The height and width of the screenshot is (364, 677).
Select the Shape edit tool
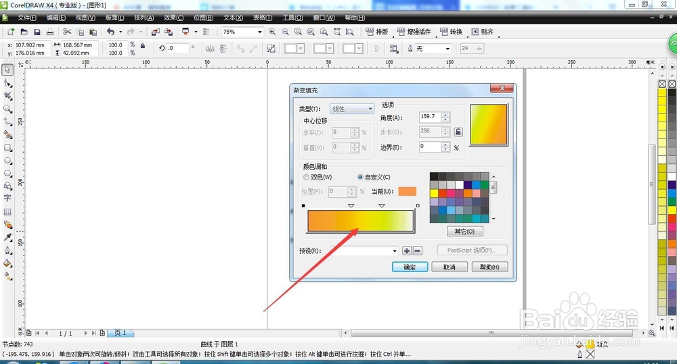(x=7, y=82)
